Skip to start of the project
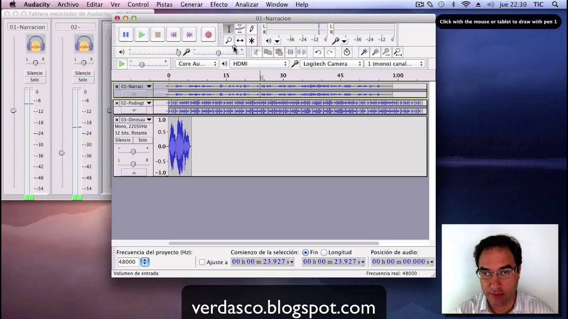This screenshot has height=319, width=568. coord(174,35)
